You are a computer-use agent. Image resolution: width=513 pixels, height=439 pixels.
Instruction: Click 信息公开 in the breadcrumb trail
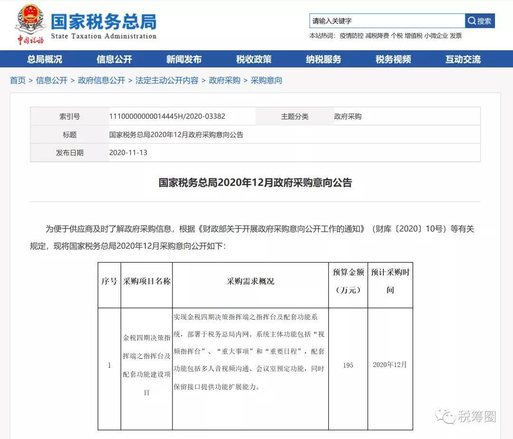[x=52, y=80]
